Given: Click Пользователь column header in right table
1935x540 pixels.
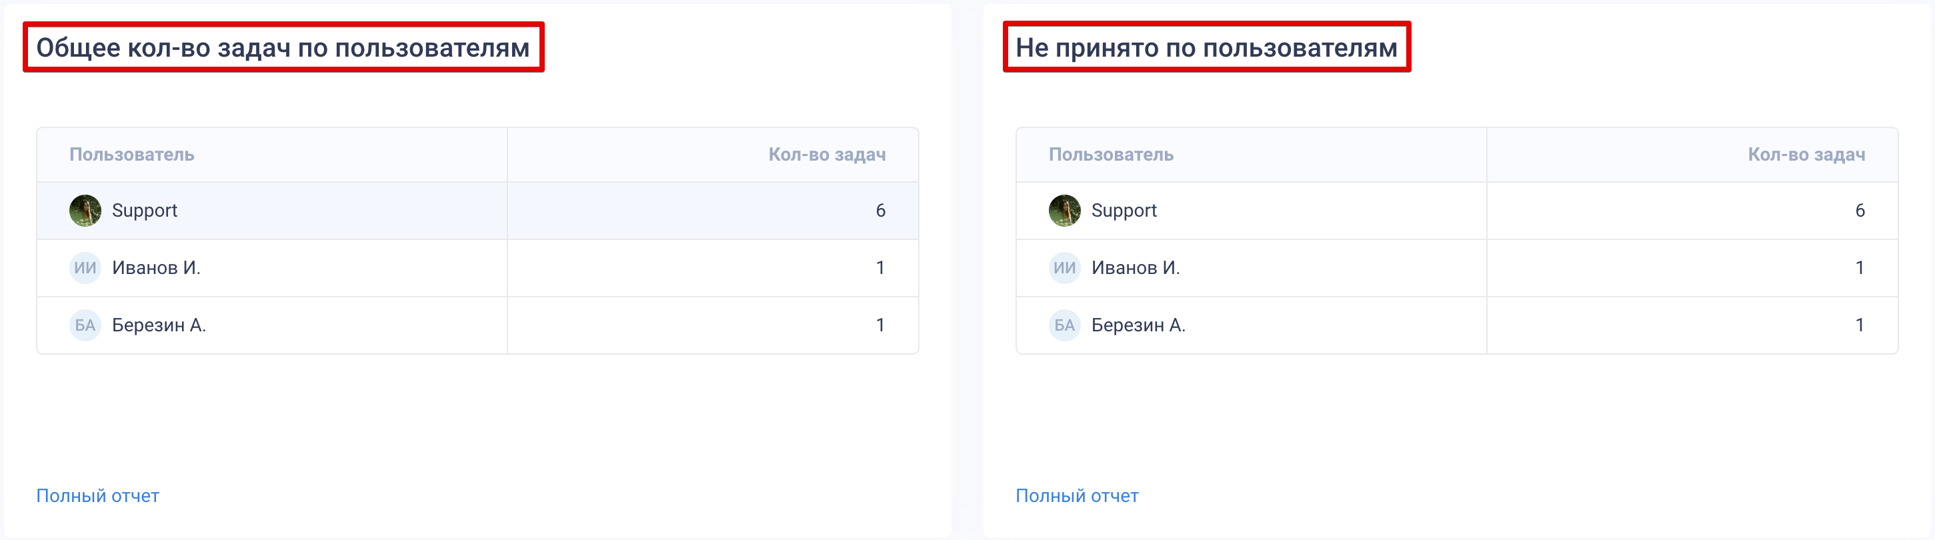Looking at the screenshot, I should click(1111, 155).
